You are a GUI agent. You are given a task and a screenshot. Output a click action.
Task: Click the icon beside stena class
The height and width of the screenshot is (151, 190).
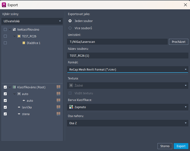19,114
